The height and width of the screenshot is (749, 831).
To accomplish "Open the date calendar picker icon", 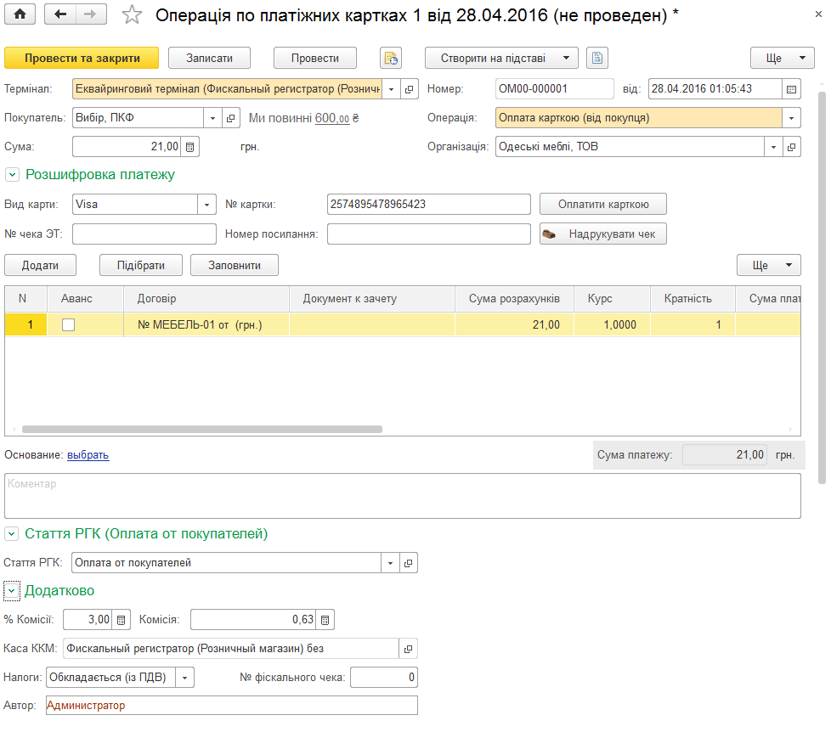I will click(791, 89).
